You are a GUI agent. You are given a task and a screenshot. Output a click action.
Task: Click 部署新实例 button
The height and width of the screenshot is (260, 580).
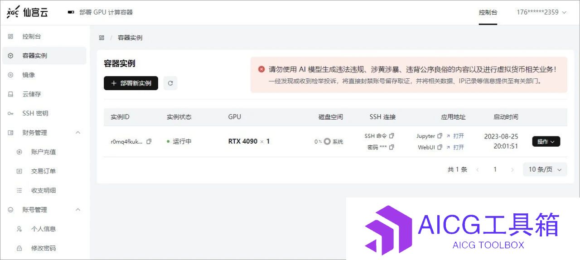pyautogui.click(x=131, y=83)
